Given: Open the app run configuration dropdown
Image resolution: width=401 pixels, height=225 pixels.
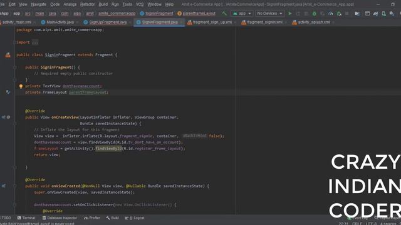Looking at the screenshot, I should pyautogui.click(x=242, y=14).
